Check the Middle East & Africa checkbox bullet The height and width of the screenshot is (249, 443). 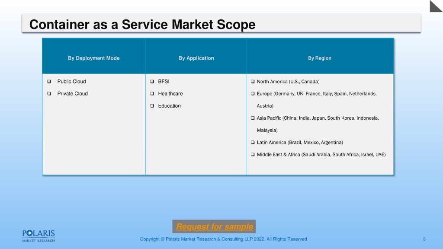point(253,154)
